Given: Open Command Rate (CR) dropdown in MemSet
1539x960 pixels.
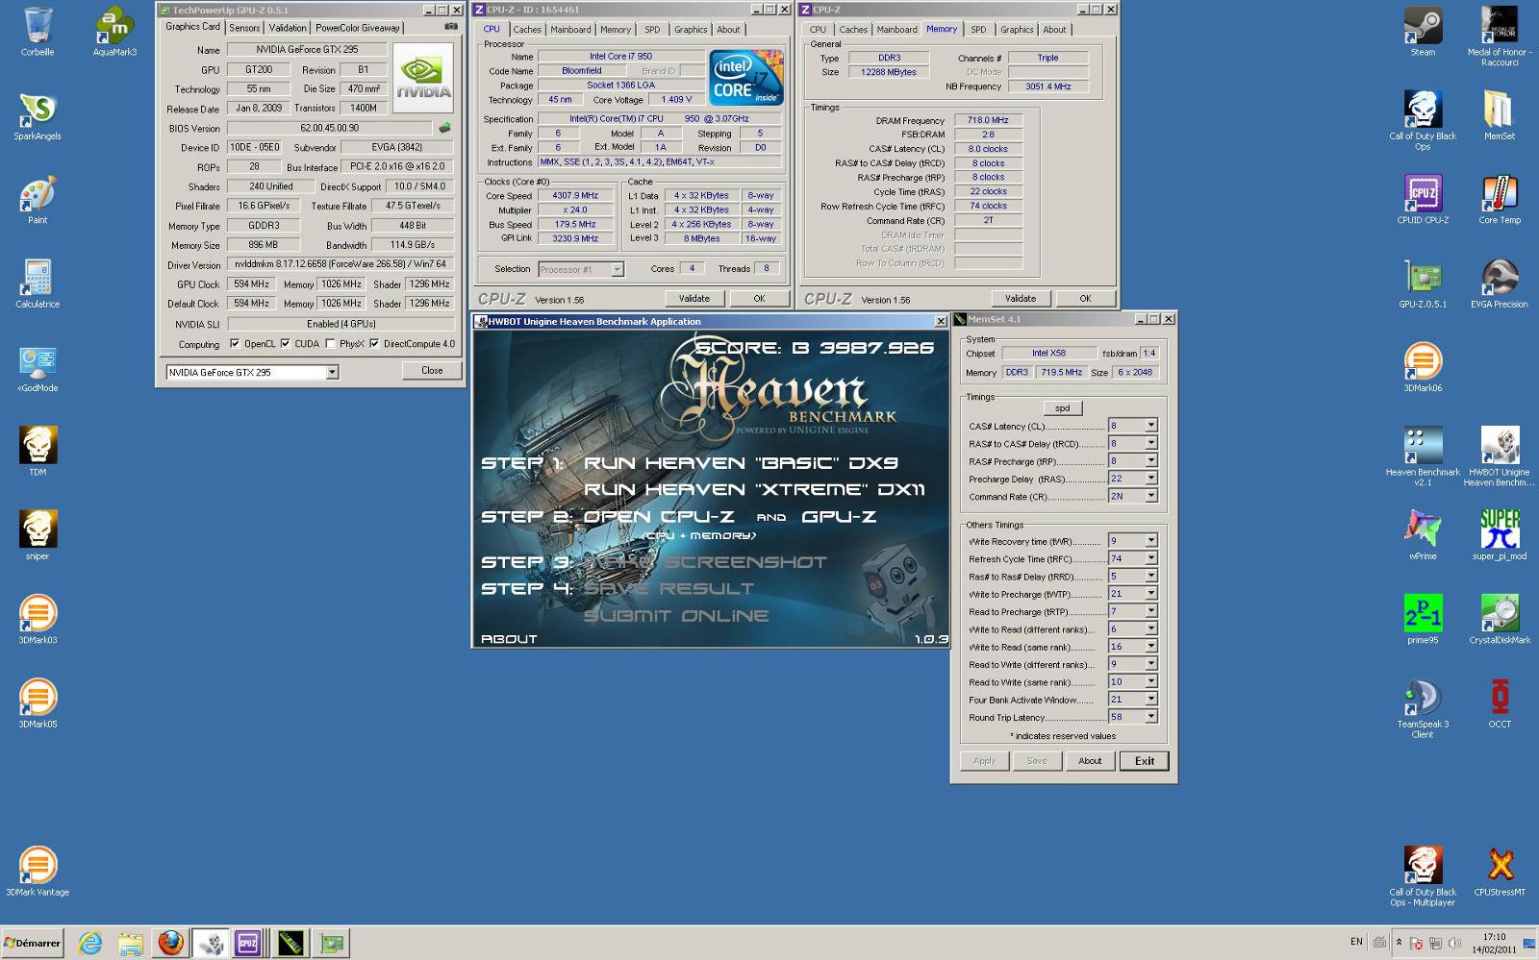Looking at the screenshot, I should [1150, 496].
